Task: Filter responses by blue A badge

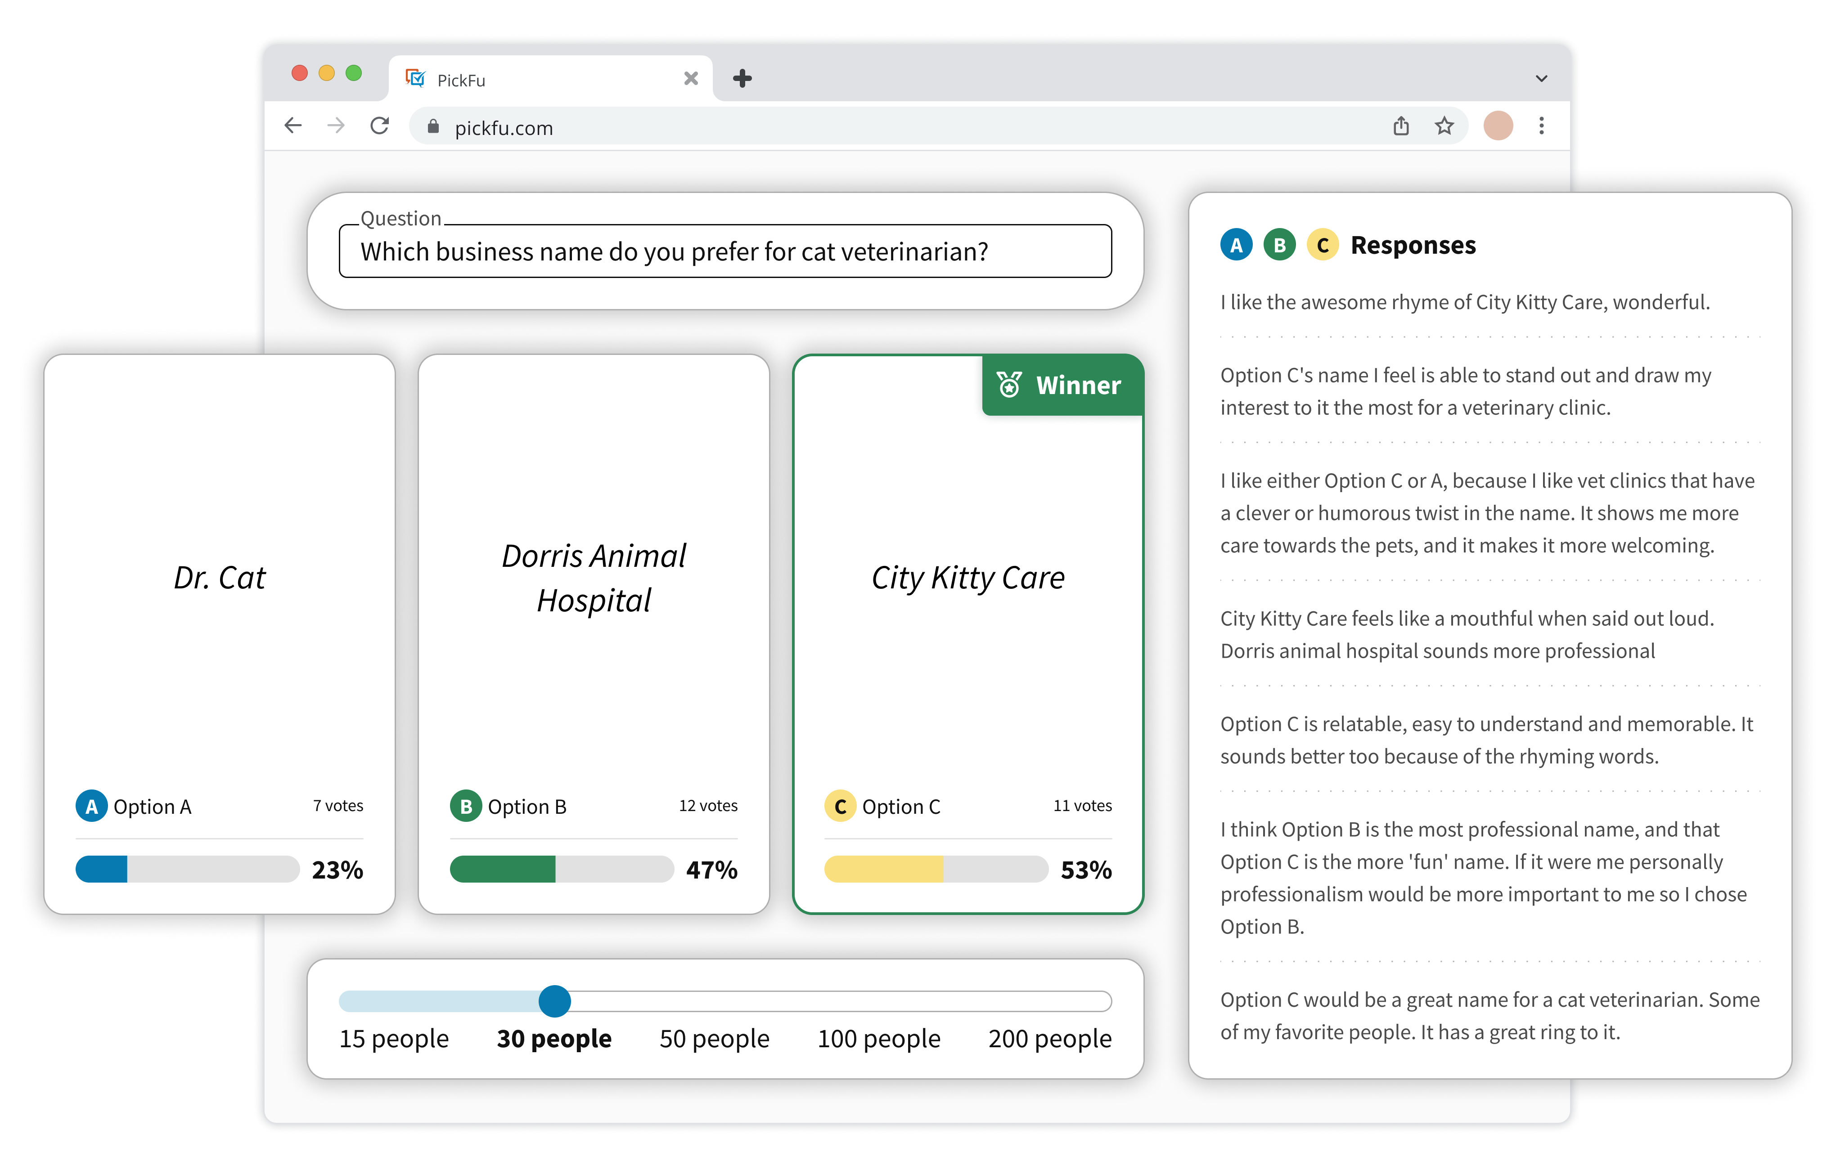Action: coord(1236,246)
